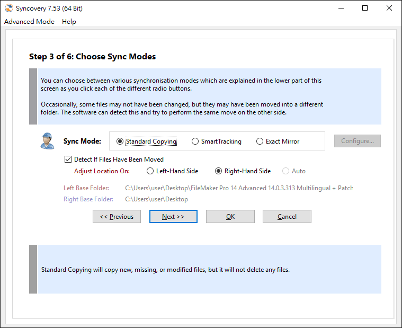
Task: Select the Standard Copying sync mode
Action: click(146, 141)
